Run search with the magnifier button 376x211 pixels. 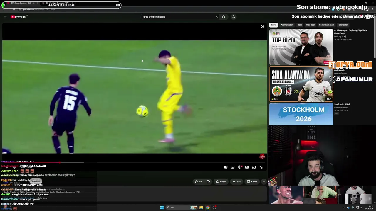[224, 17]
